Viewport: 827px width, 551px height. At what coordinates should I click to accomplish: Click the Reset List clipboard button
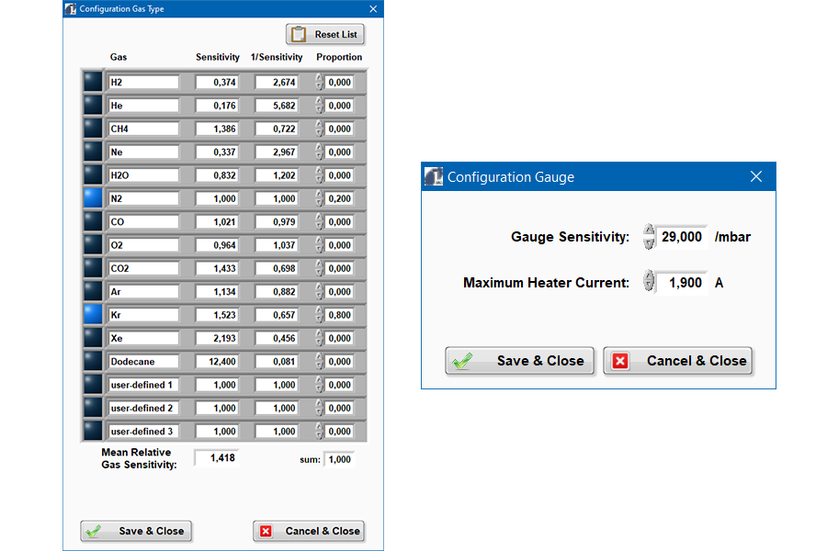[325, 35]
